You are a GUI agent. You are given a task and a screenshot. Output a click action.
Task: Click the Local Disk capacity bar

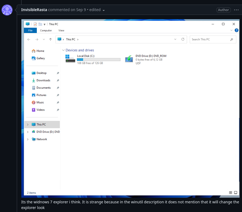pos(99,59)
